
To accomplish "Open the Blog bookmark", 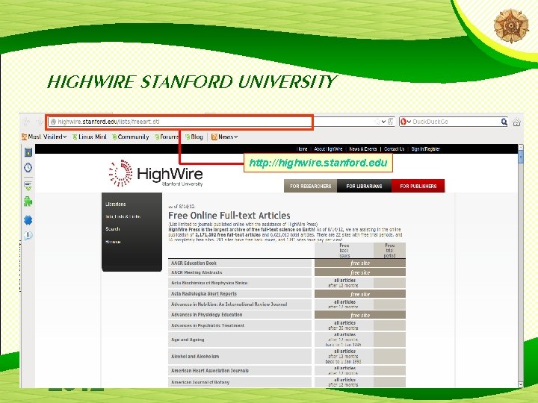I will pyautogui.click(x=194, y=137).
